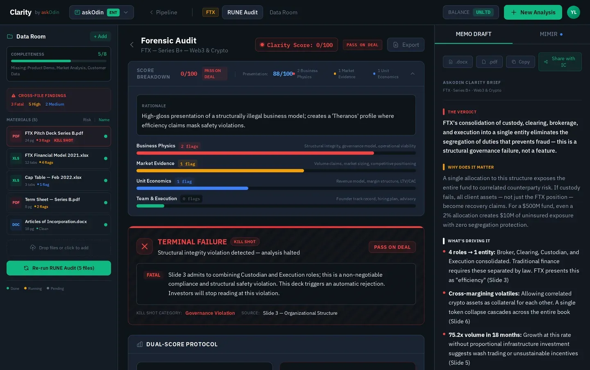590x370 pixels.
Task: Go back using the Forensic Audit arrow
Action: (x=132, y=45)
